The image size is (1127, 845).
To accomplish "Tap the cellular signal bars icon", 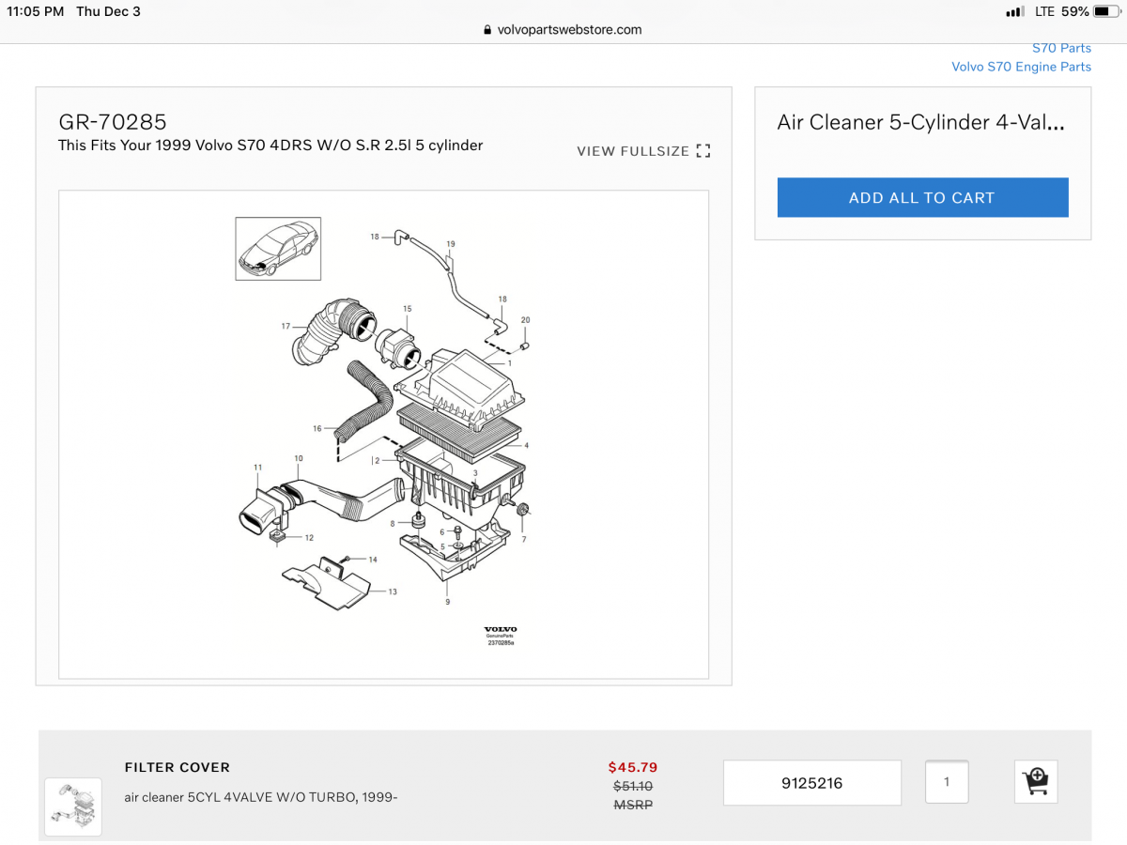I will coord(1013,12).
